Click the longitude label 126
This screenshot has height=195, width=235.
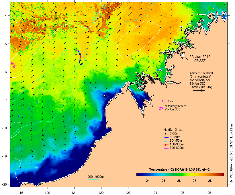(x=209, y=193)
